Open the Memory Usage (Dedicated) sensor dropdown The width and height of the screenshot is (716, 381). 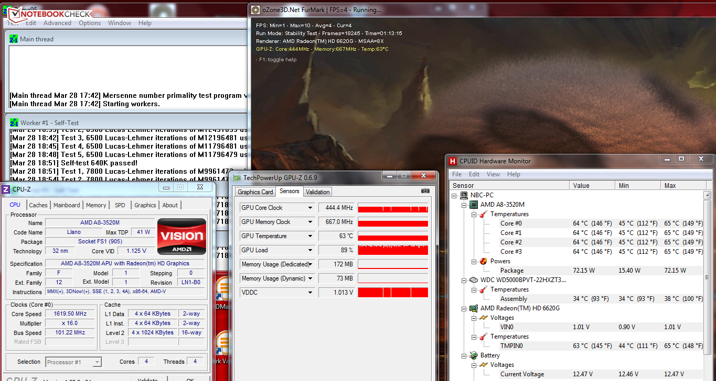coord(310,264)
